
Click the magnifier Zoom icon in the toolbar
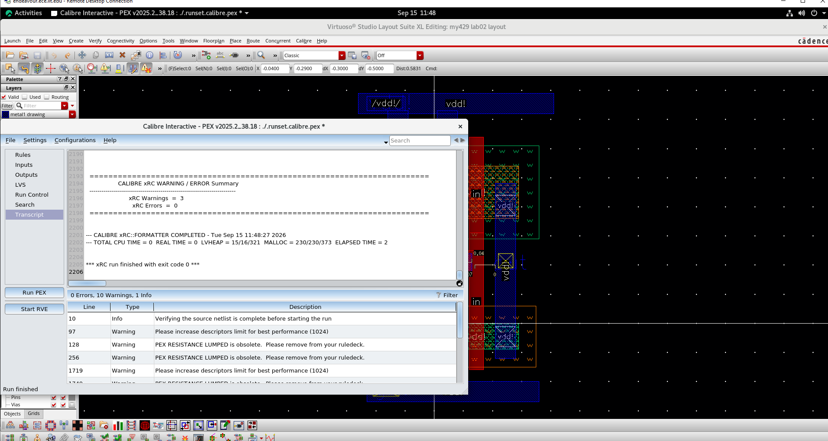pos(261,55)
